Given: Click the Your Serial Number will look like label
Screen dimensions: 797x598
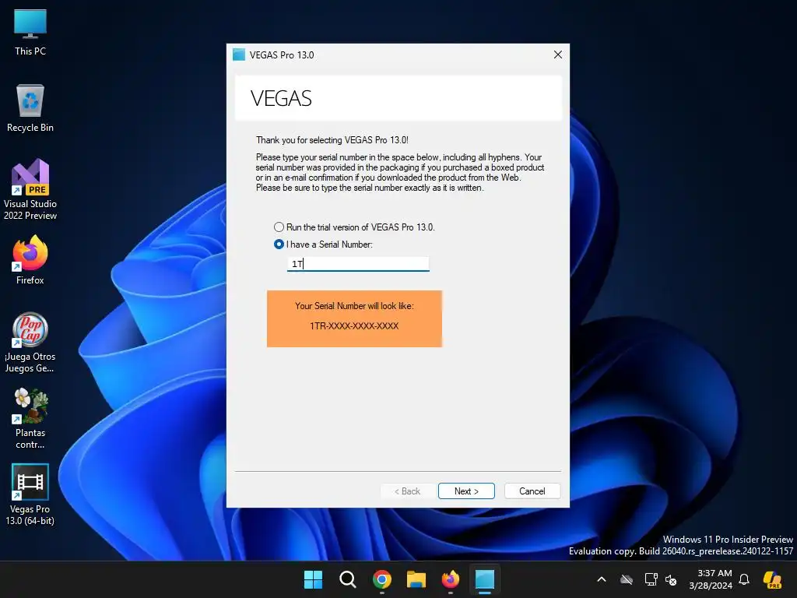Looking at the screenshot, I should [354, 305].
